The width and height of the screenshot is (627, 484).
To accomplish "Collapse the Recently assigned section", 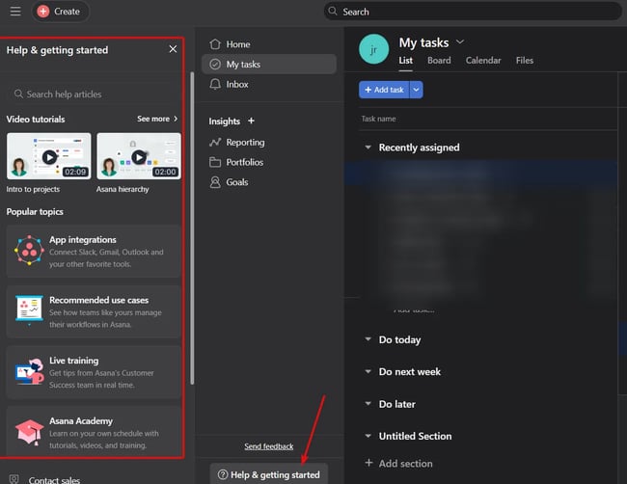I will click(368, 148).
